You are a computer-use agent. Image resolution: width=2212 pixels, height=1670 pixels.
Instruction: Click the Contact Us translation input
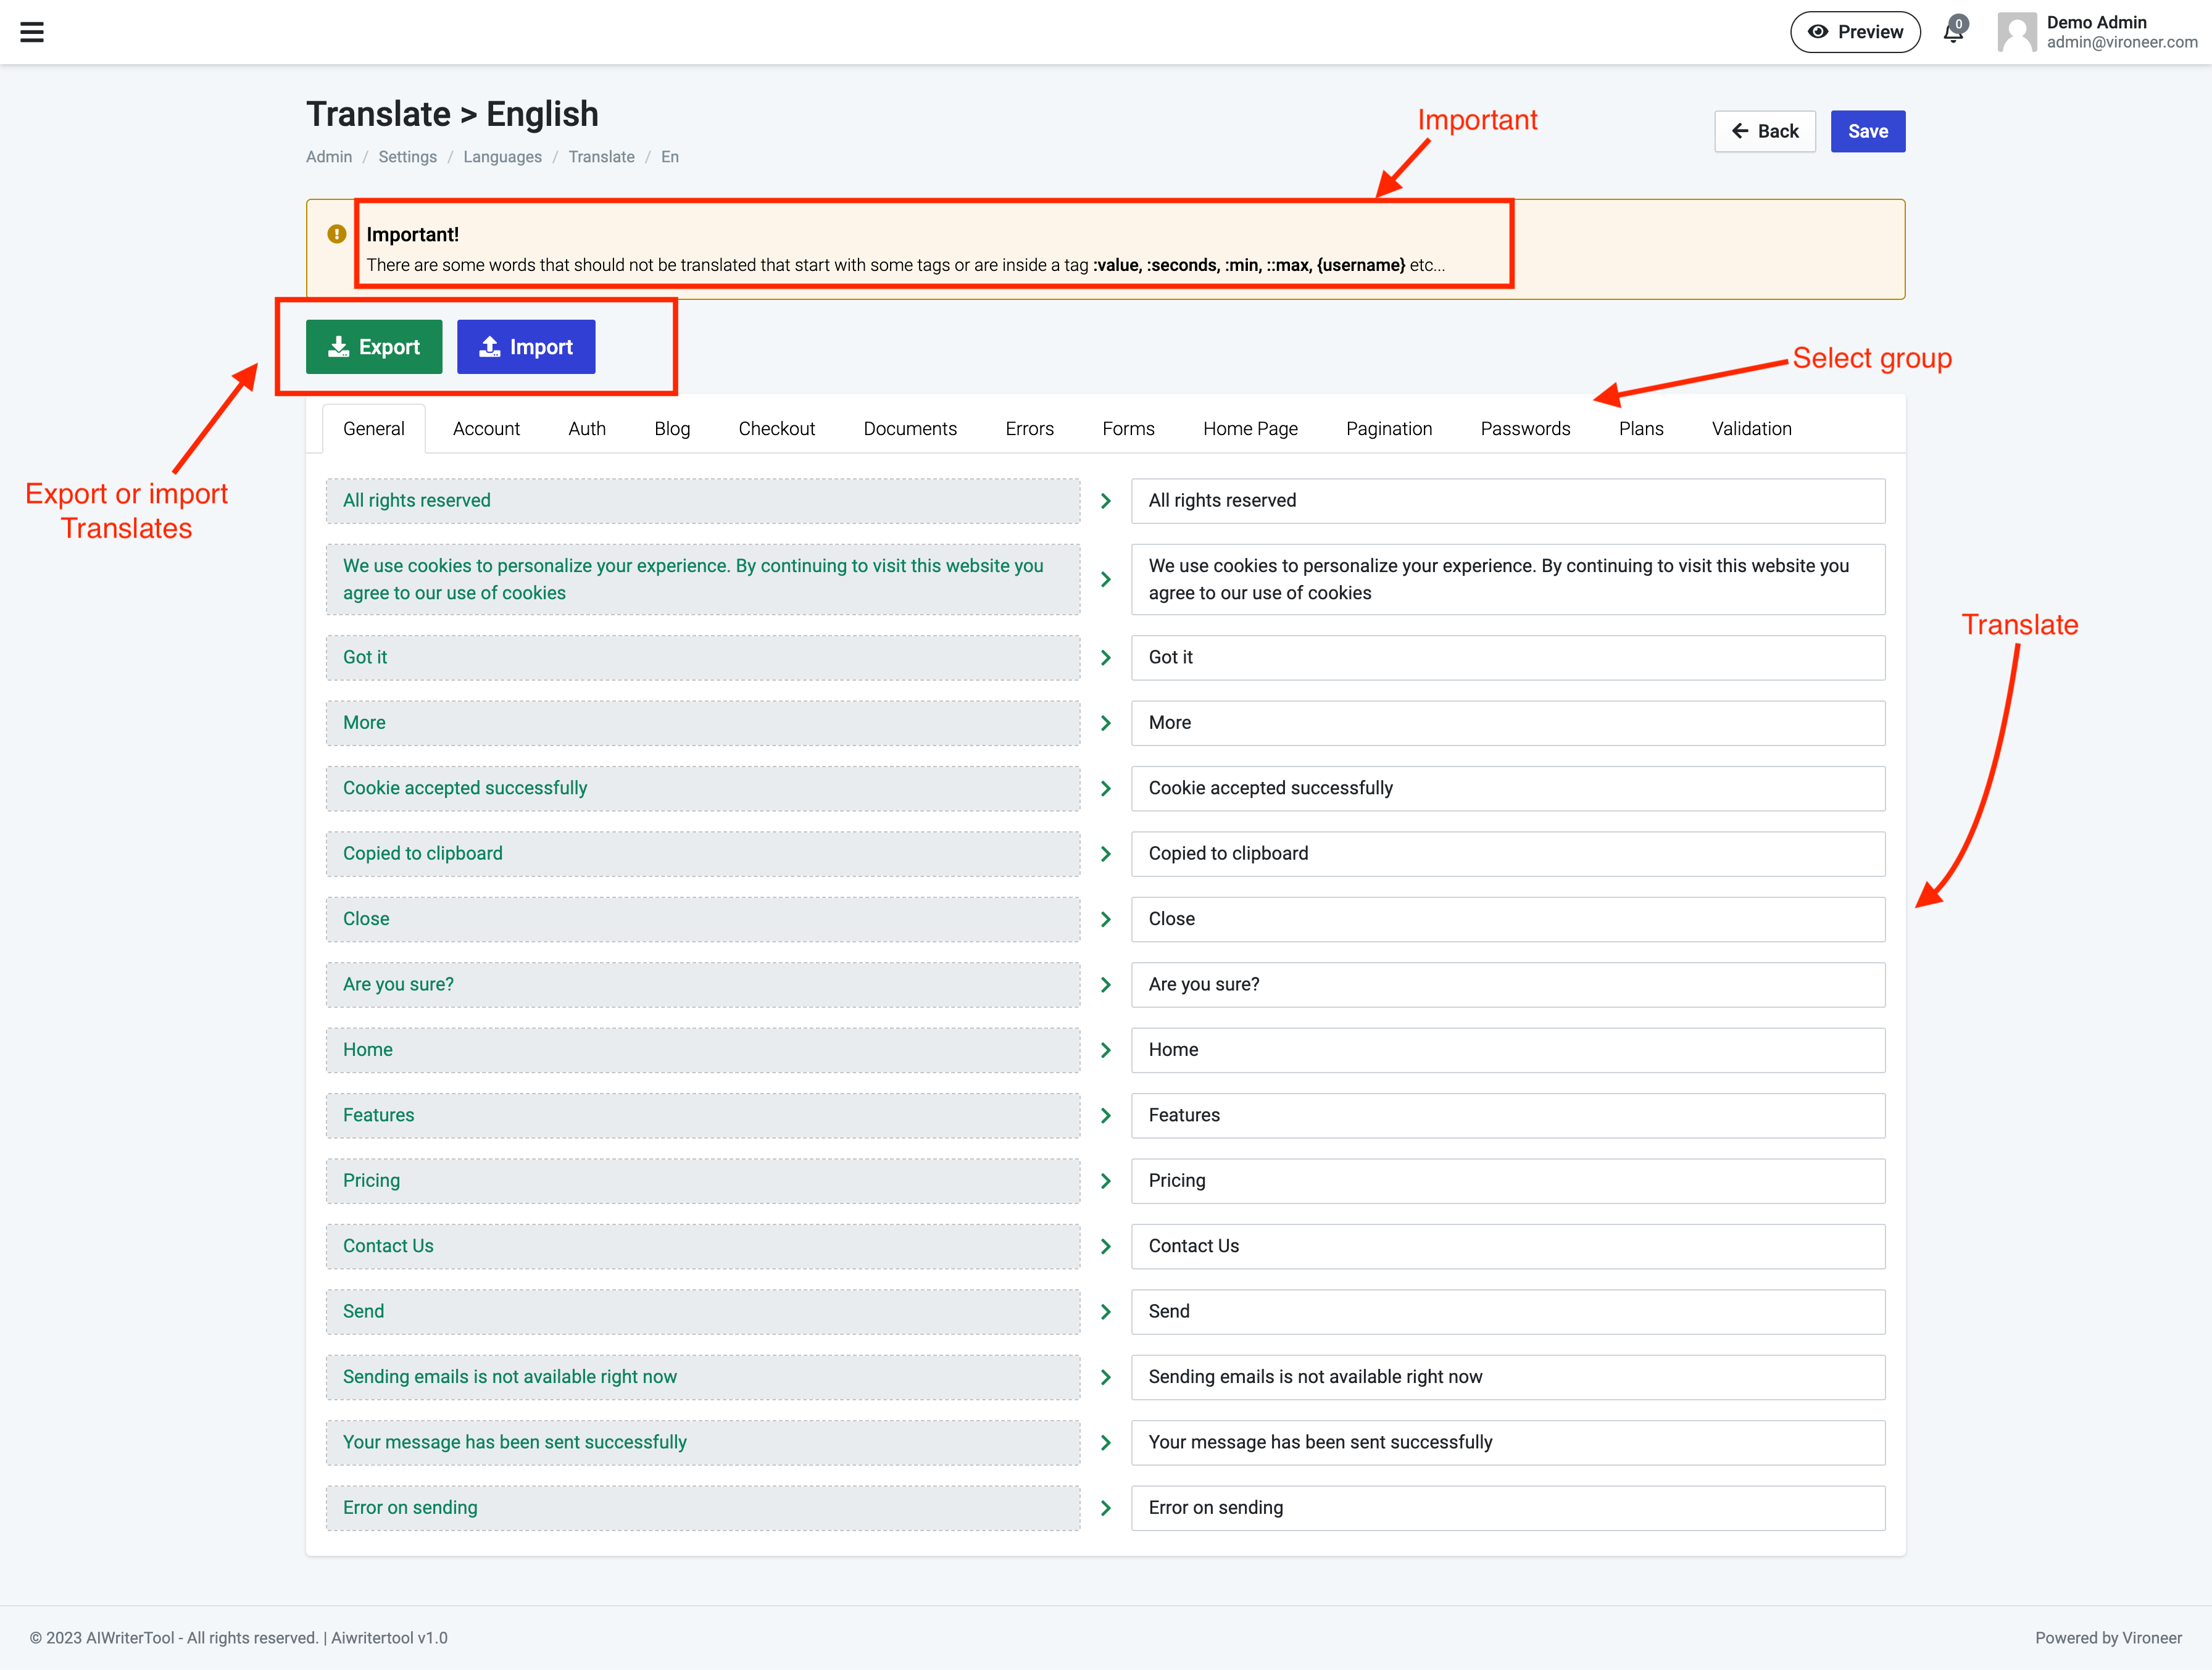[x=1507, y=1246]
